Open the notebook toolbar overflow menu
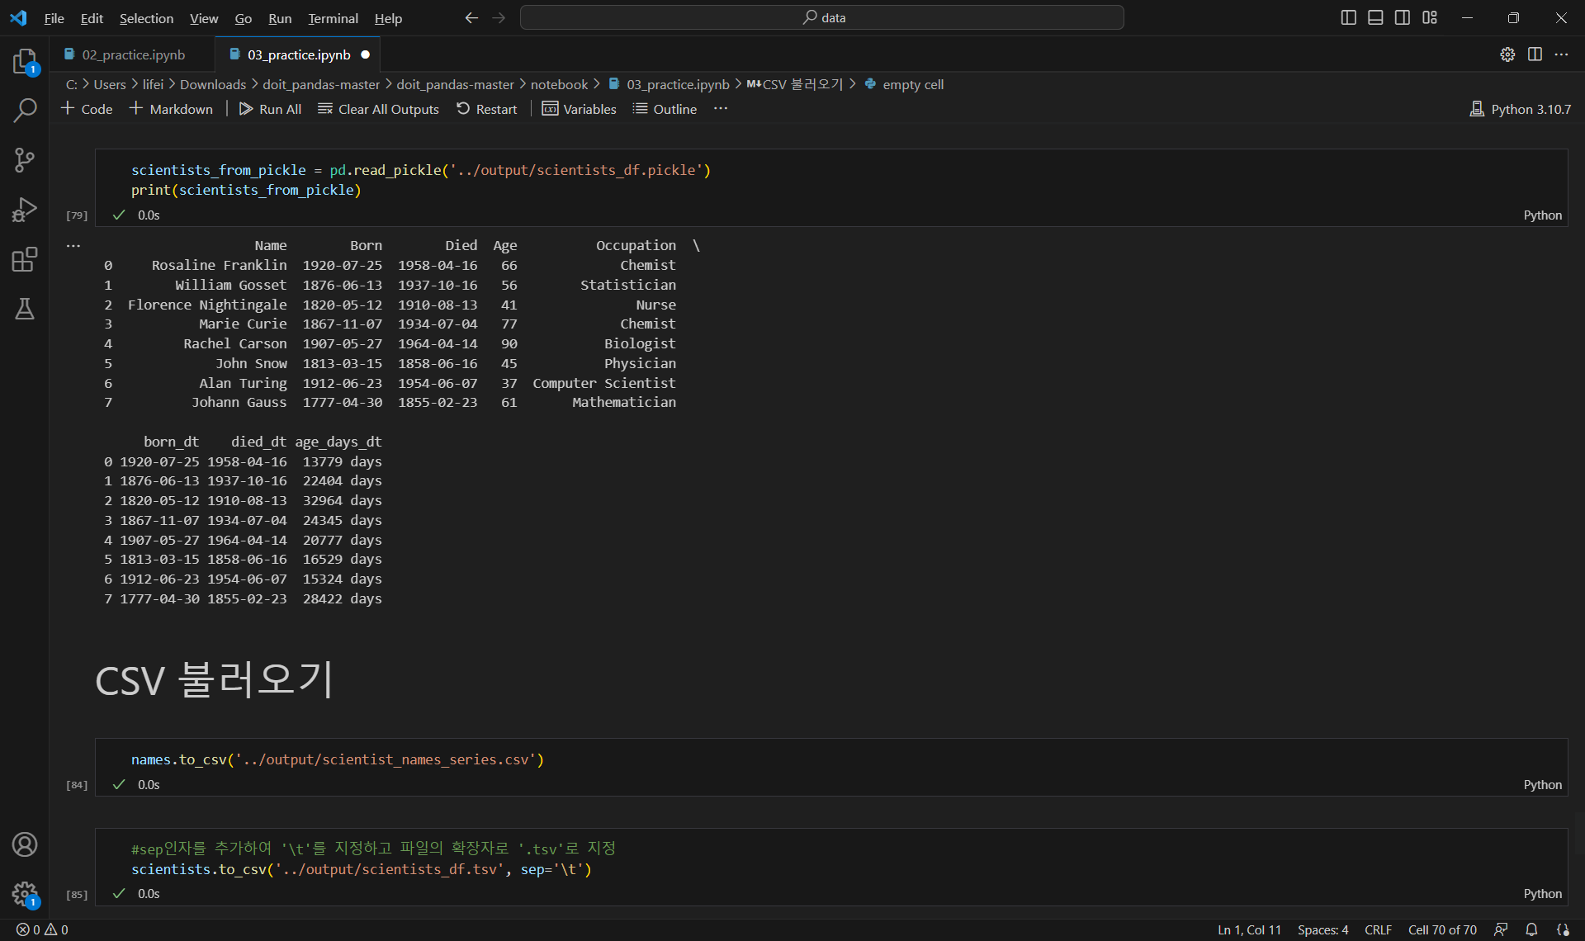The height and width of the screenshot is (941, 1585). coord(721,109)
